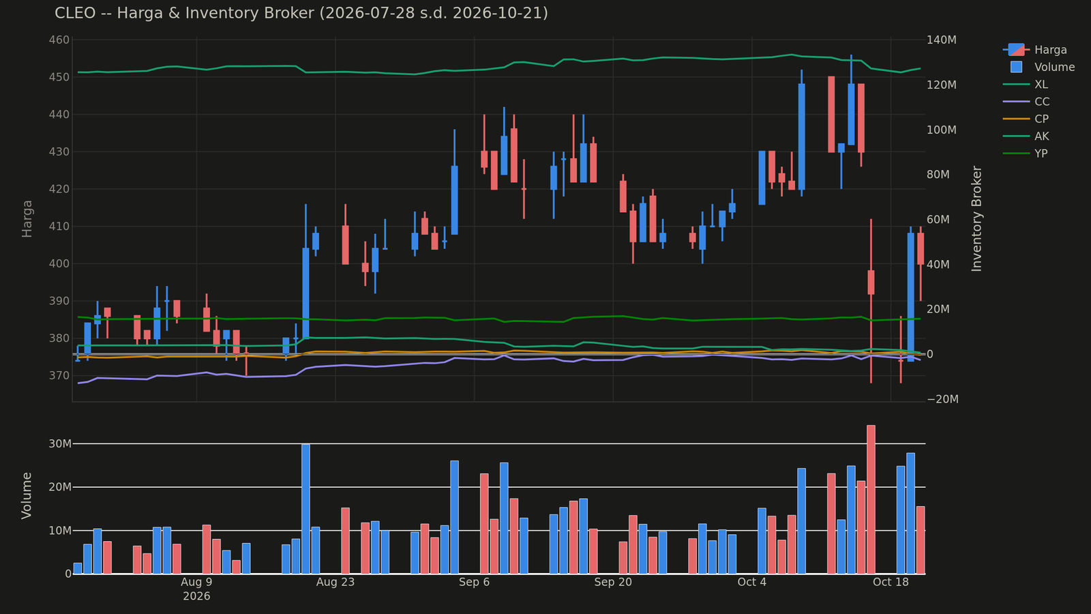Click the 140M inventory axis tick label
The width and height of the screenshot is (1091, 614).
click(x=943, y=40)
